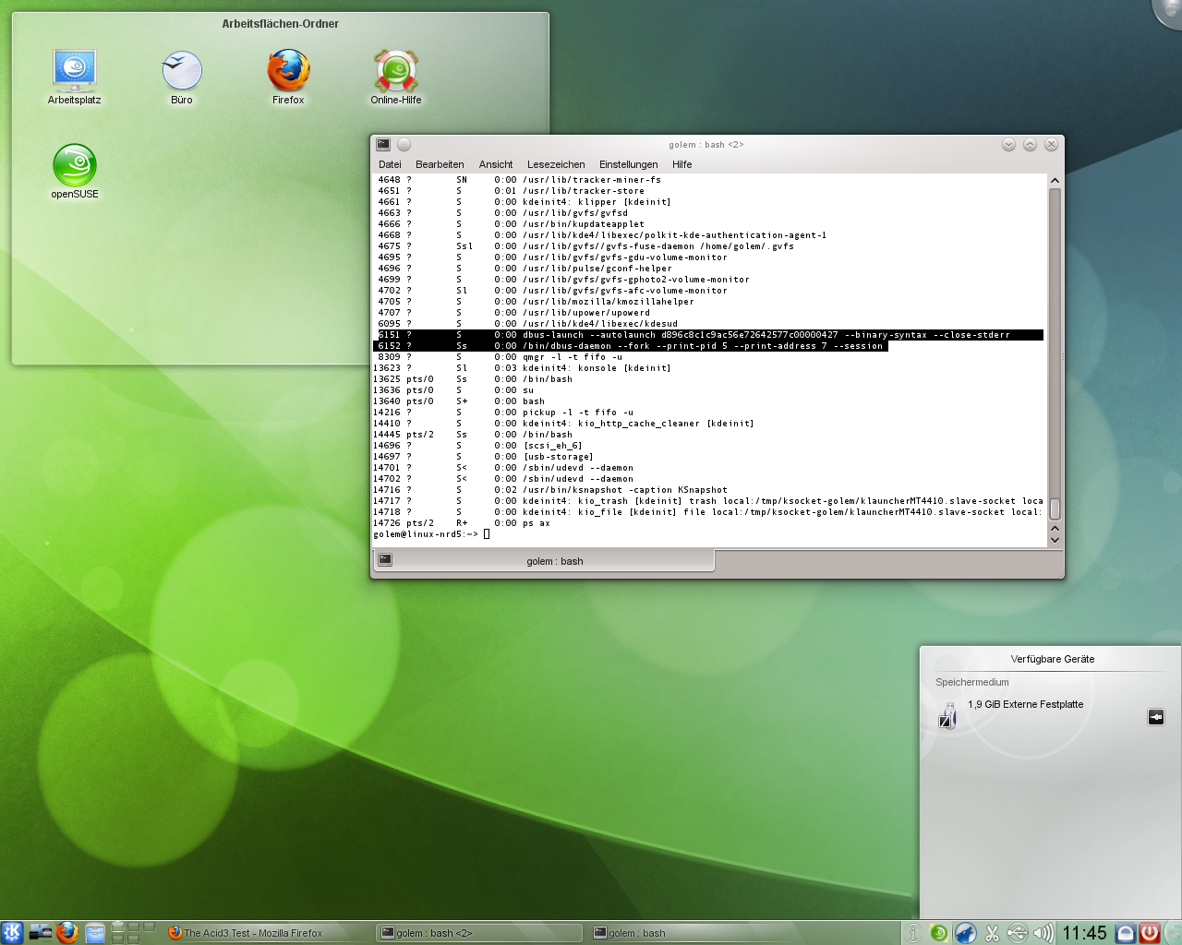Click the red power/logout button in panel
The width and height of the screenshot is (1182, 945).
tap(1150, 933)
